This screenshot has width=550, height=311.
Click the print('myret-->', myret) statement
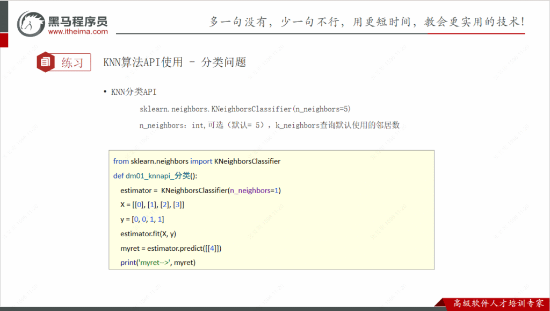[x=158, y=263]
